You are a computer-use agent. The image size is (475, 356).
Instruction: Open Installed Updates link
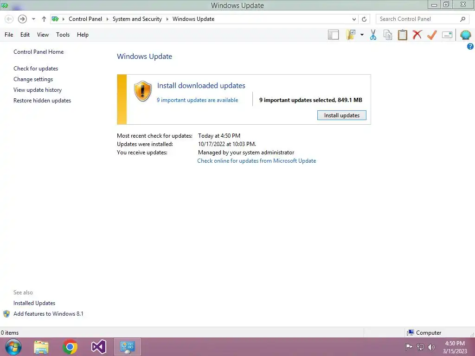tap(34, 303)
